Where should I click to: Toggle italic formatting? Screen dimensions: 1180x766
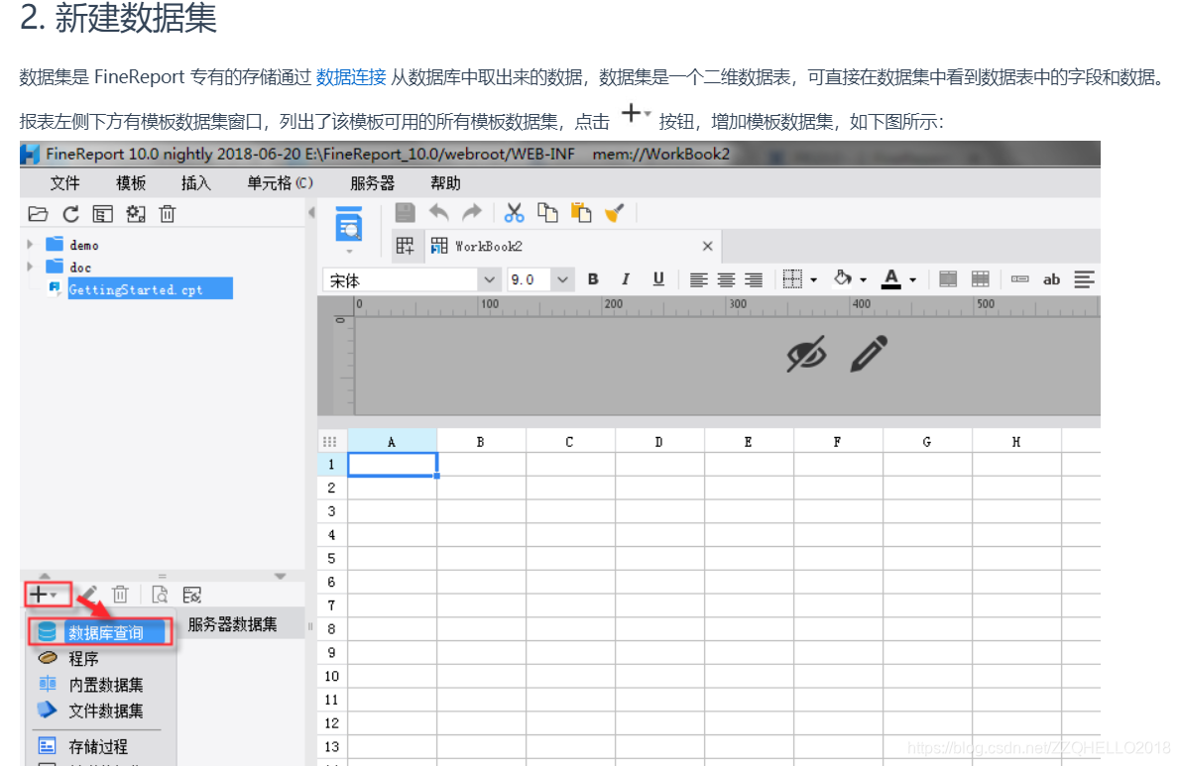626,279
